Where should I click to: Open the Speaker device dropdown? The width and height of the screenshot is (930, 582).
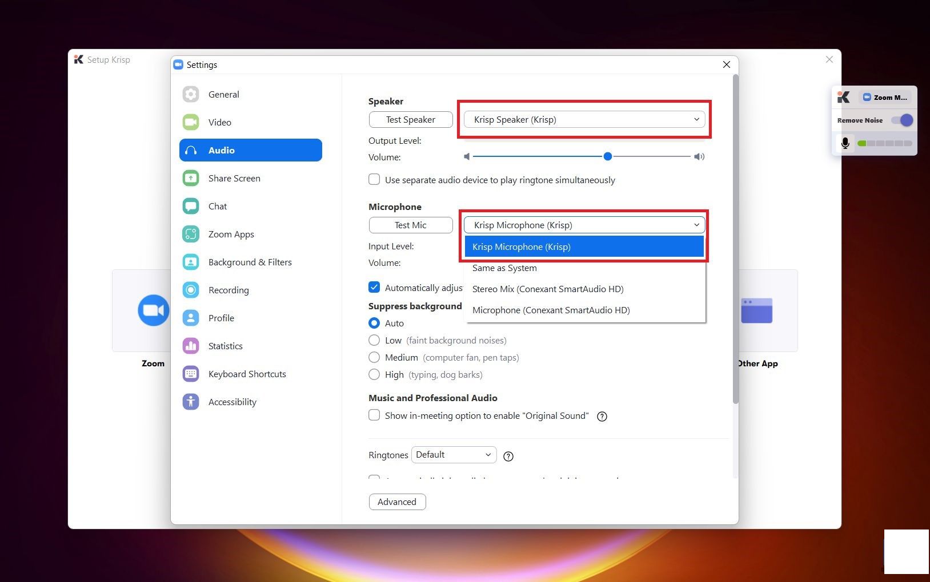(584, 119)
